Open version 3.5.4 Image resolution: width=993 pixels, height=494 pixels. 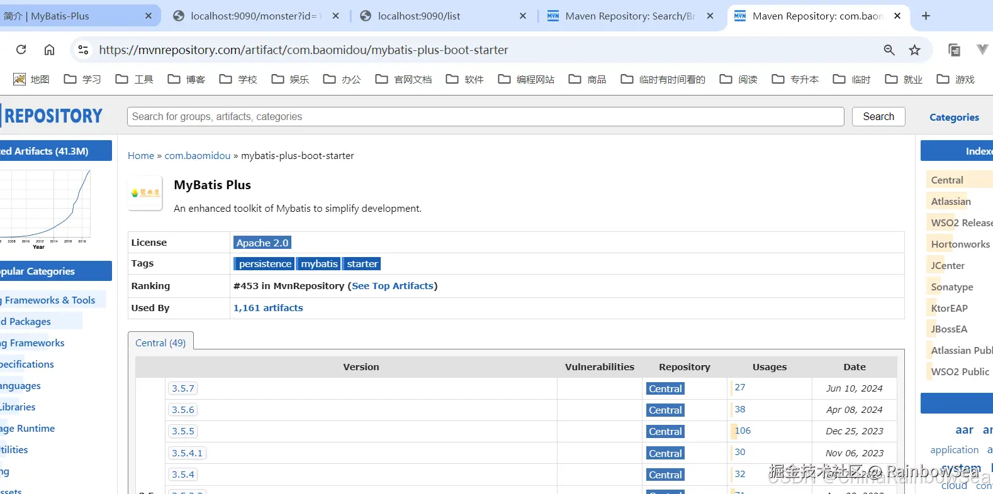coord(183,475)
